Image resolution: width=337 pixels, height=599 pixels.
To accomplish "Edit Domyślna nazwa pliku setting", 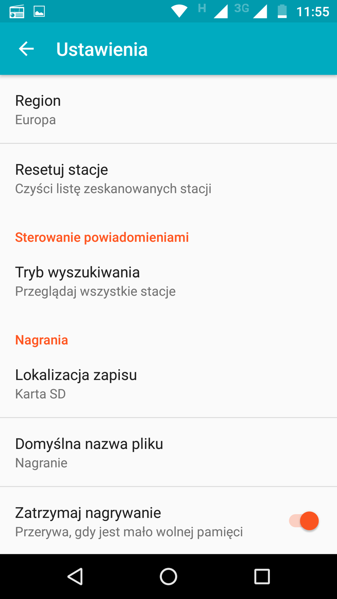I will tap(168, 453).
